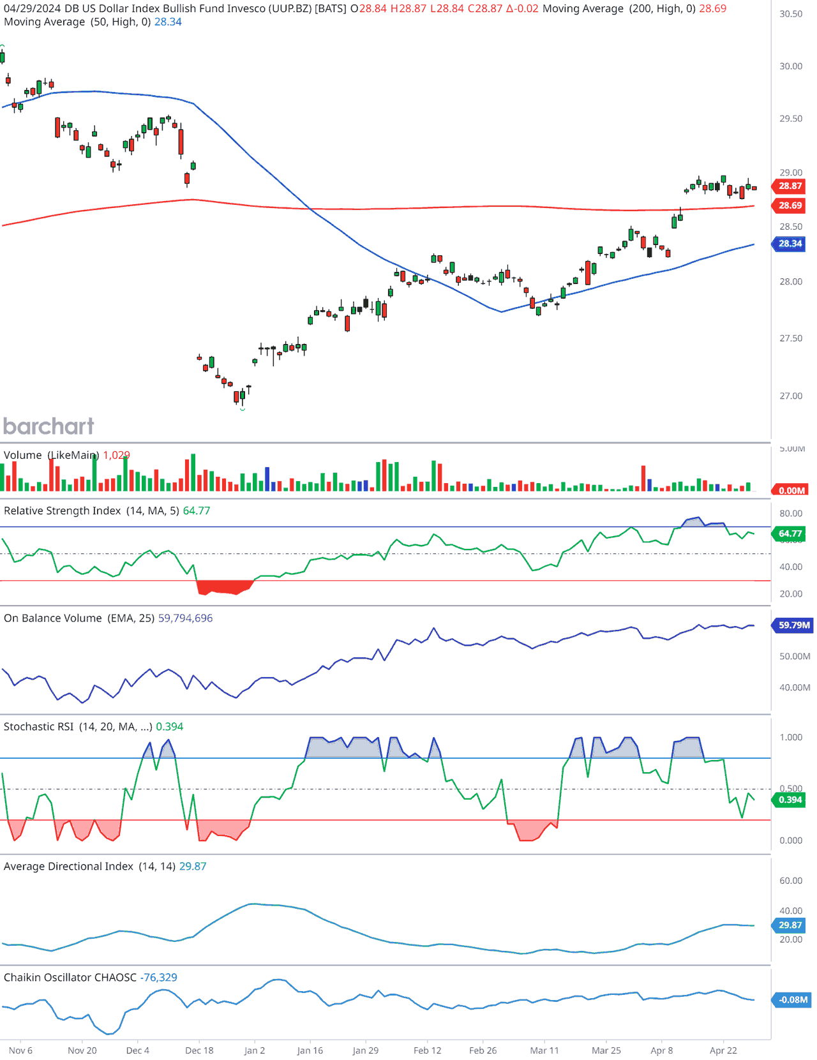Click the 29.50 price axis label
The height and width of the screenshot is (1060, 817).
[x=791, y=119]
